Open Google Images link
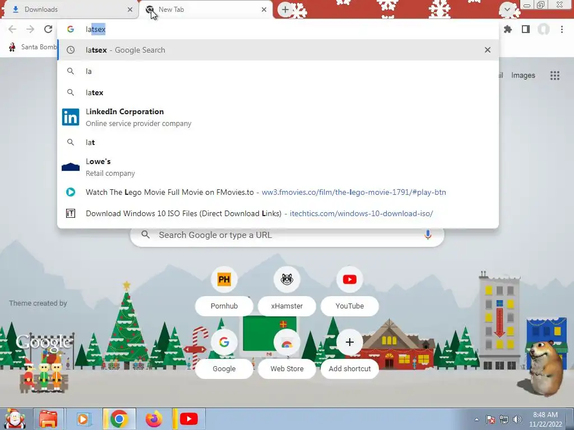Viewport: 574px width, 430px height. 523,76
